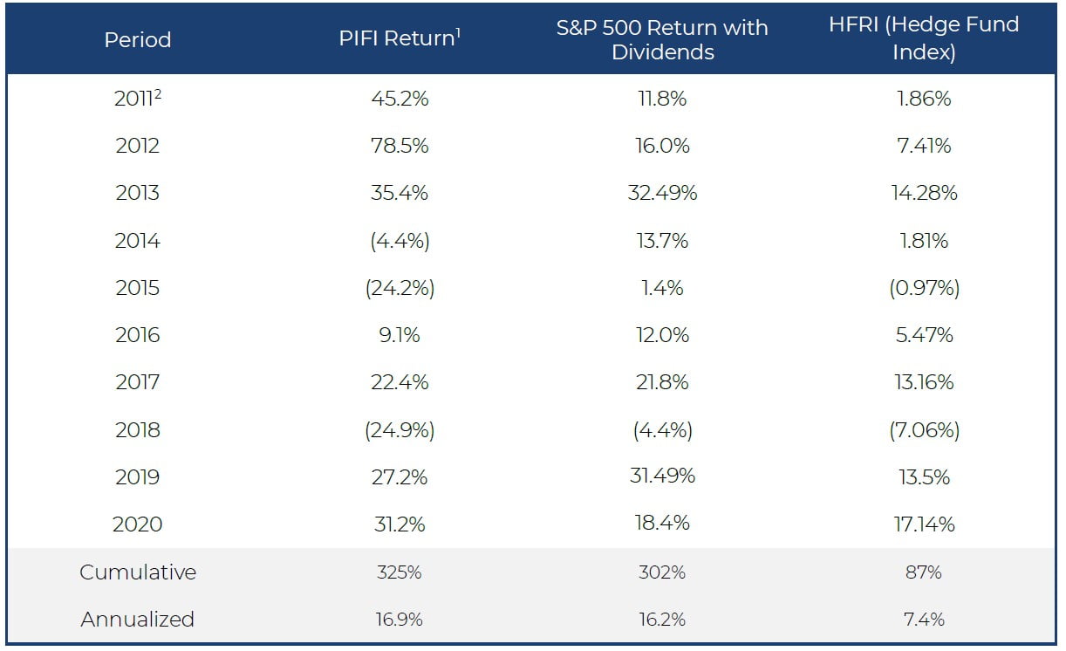Click the 2015 HFRI value (0.97%)

(x=924, y=288)
